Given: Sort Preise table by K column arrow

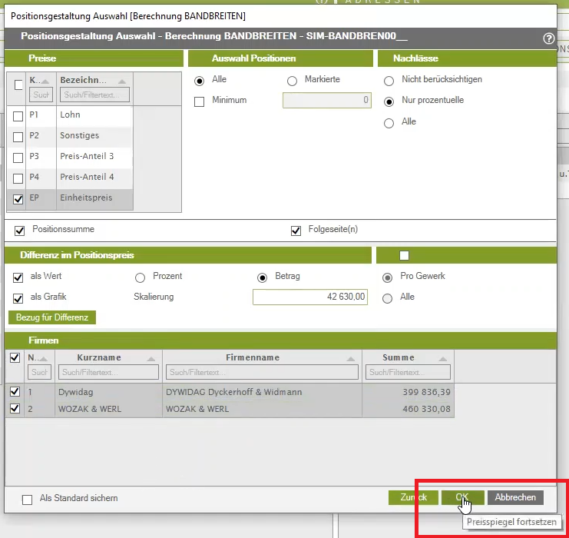Looking at the screenshot, I should pyautogui.click(x=45, y=81).
